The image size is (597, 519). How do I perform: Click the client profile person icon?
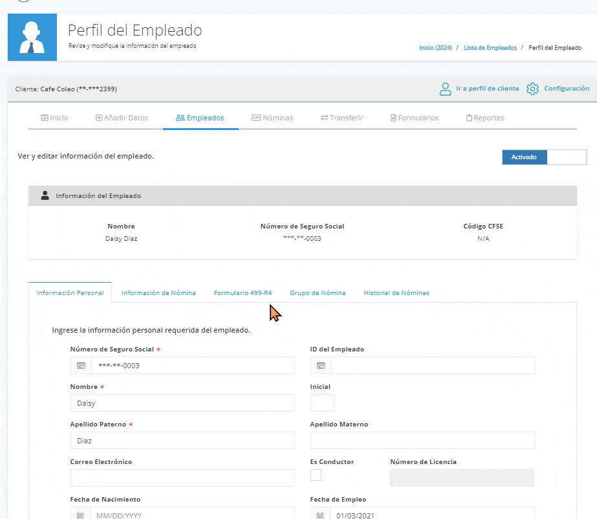[445, 89]
